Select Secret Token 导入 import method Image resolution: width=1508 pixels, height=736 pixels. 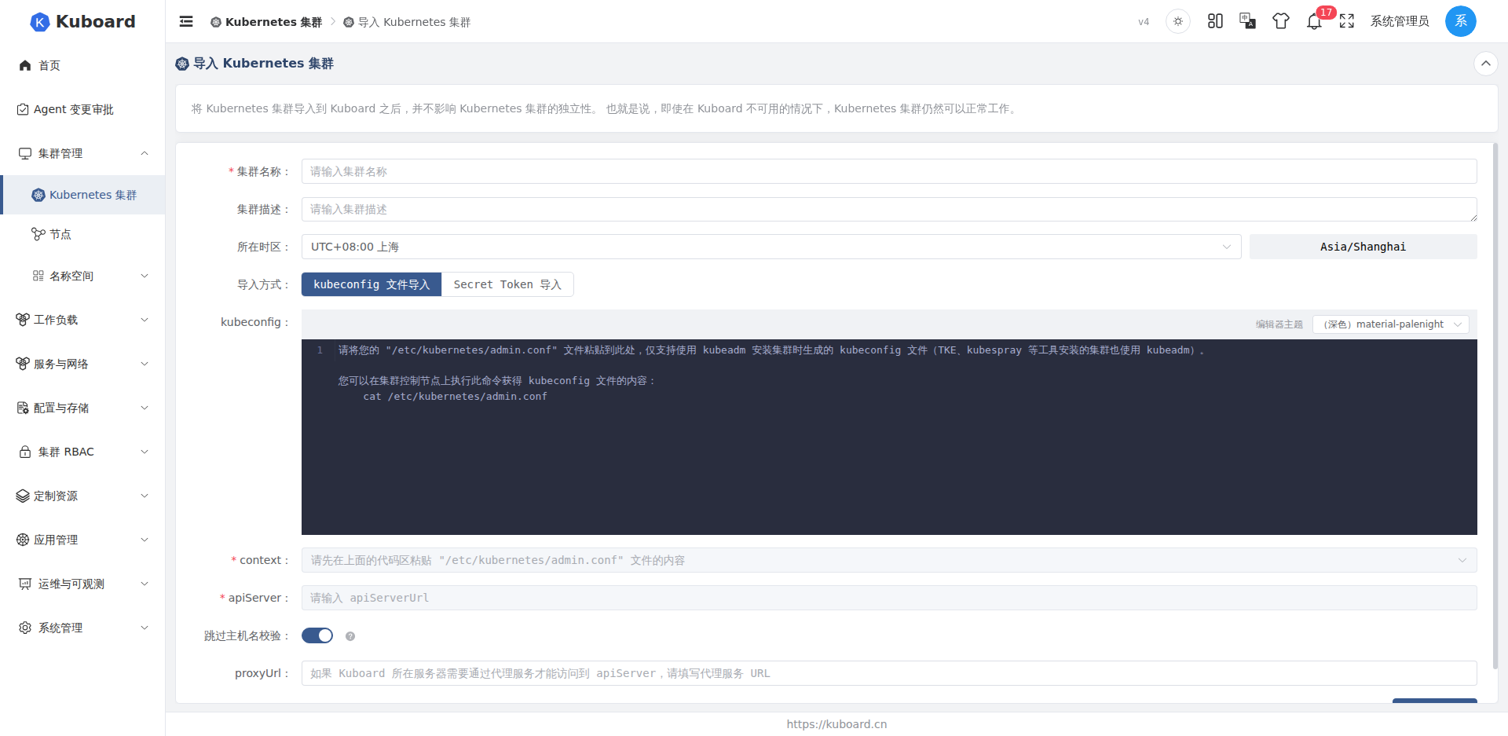tap(507, 284)
